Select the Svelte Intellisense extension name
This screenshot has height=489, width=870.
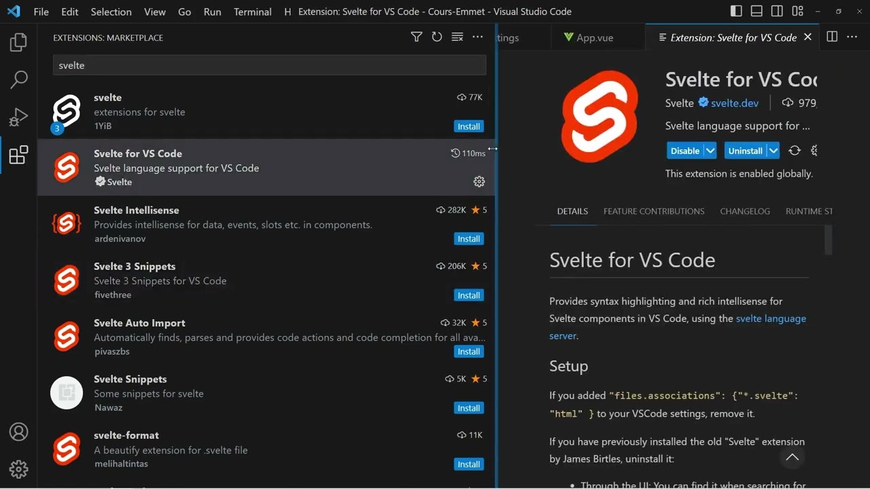[137, 210]
